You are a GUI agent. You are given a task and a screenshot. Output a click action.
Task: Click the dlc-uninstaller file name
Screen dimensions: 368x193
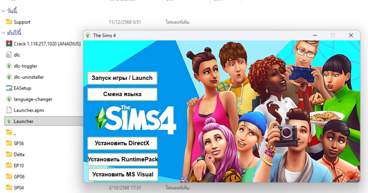29,77
